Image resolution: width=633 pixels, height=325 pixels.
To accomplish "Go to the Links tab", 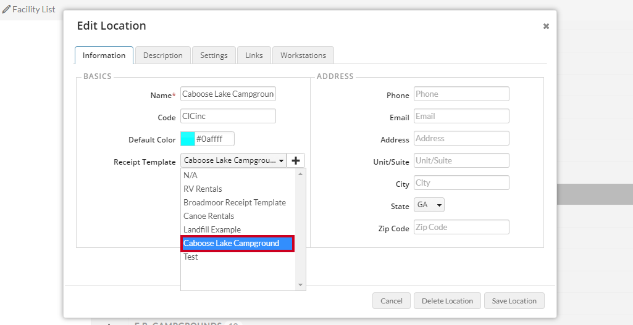I will pyautogui.click(x=254, y=56).
